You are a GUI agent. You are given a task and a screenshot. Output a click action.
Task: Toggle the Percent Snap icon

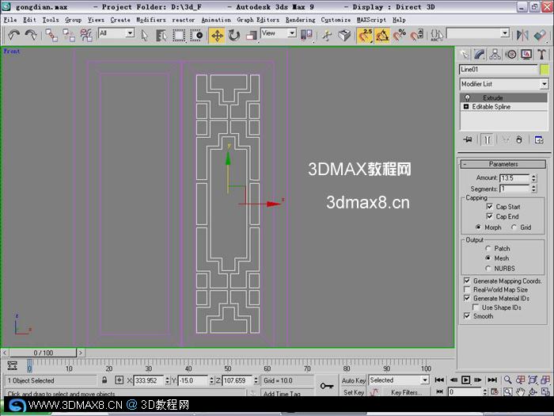tap(399, 36)
